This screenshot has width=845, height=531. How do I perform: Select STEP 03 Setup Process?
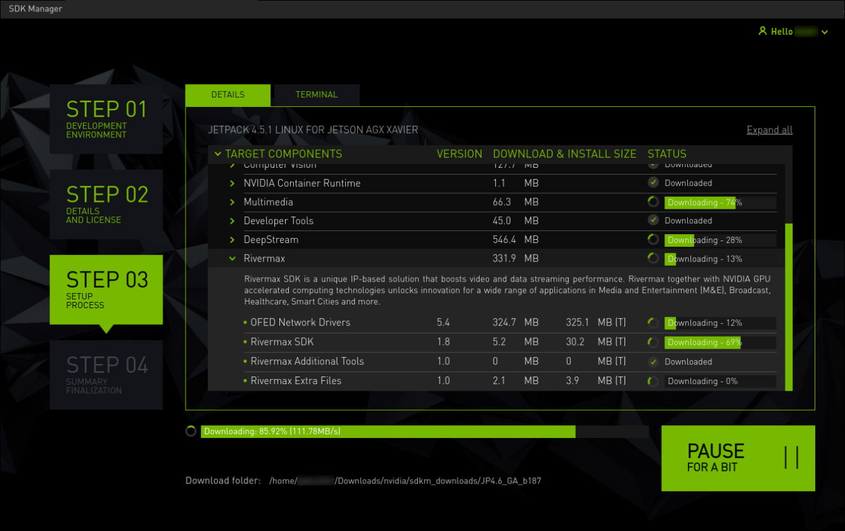tap(106, 290)
